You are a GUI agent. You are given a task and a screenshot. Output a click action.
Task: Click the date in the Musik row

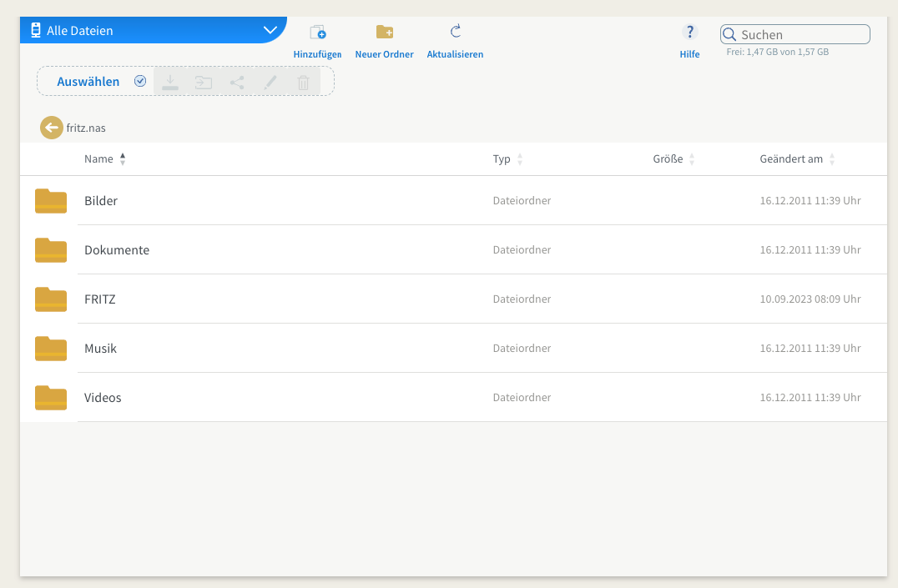(x=810, y=349)
